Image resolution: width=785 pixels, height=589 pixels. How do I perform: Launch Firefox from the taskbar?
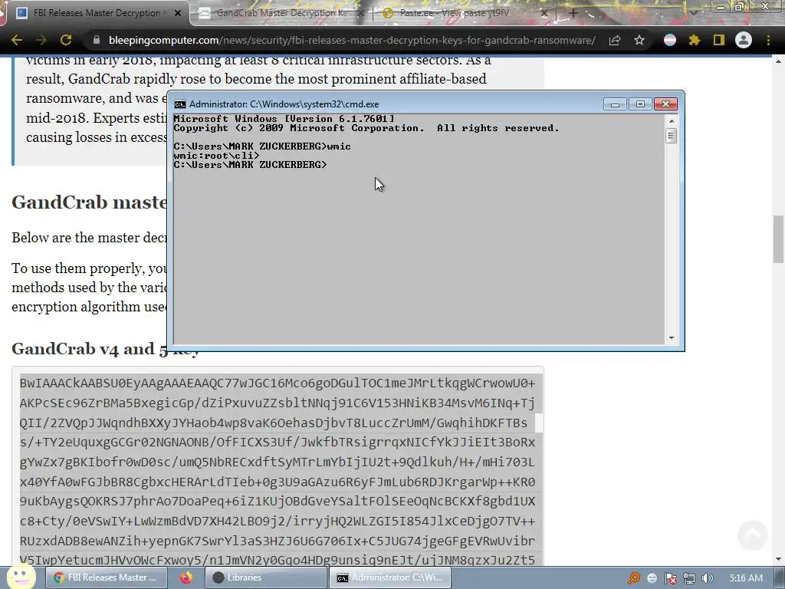[x=186, y=577]
